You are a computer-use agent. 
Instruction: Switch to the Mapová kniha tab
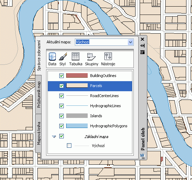pos(38,133)
